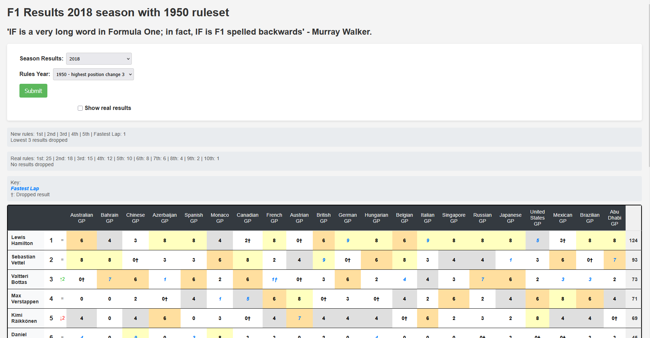Click Hamilton's 124 total points cell

click(x=633, y=240)
